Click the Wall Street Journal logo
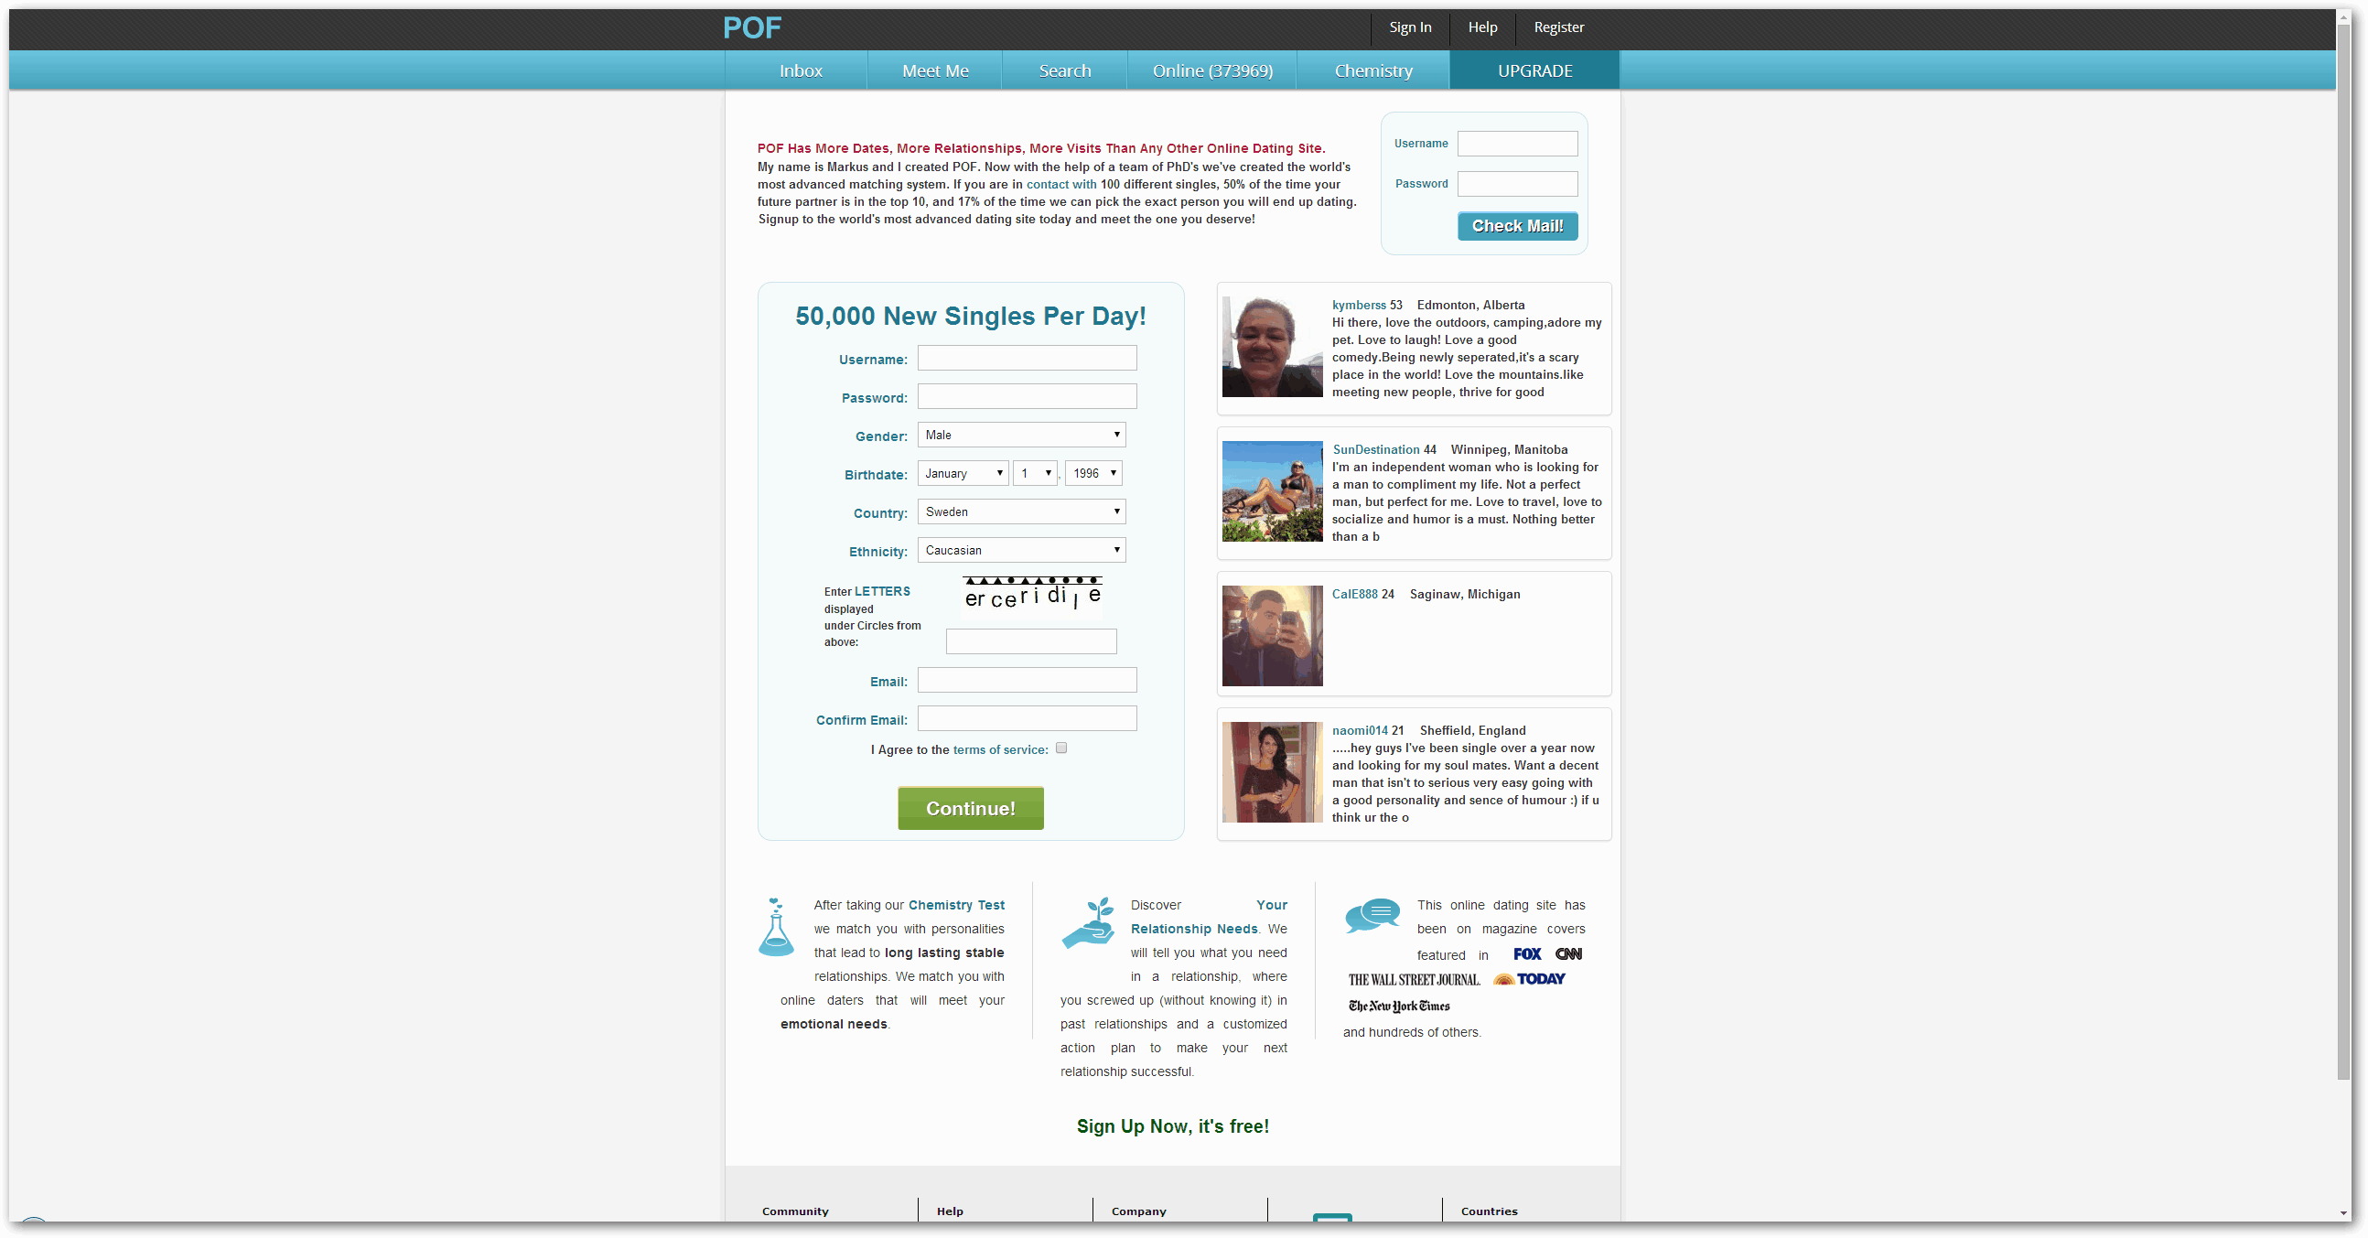2368x1238 pixels. [1414, 980]
